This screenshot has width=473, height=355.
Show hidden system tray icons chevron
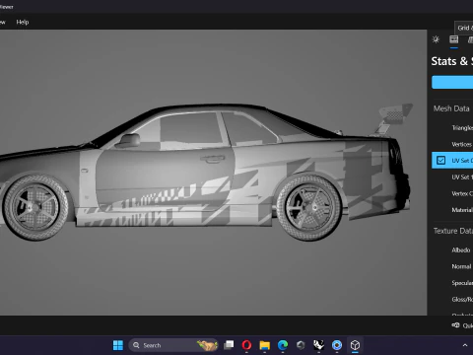[465, 345]
